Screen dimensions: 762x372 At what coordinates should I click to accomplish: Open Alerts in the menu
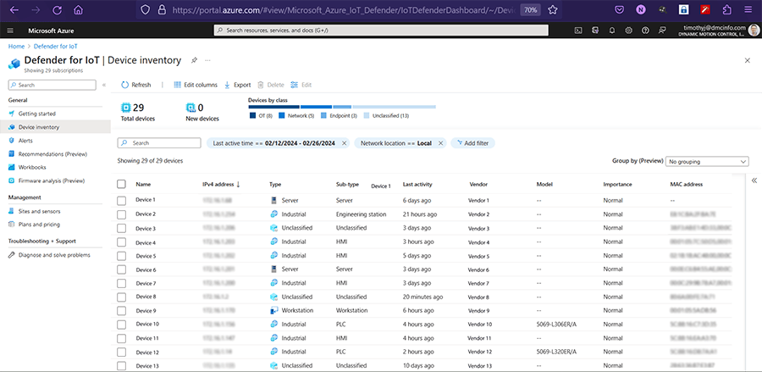[25, 141]
